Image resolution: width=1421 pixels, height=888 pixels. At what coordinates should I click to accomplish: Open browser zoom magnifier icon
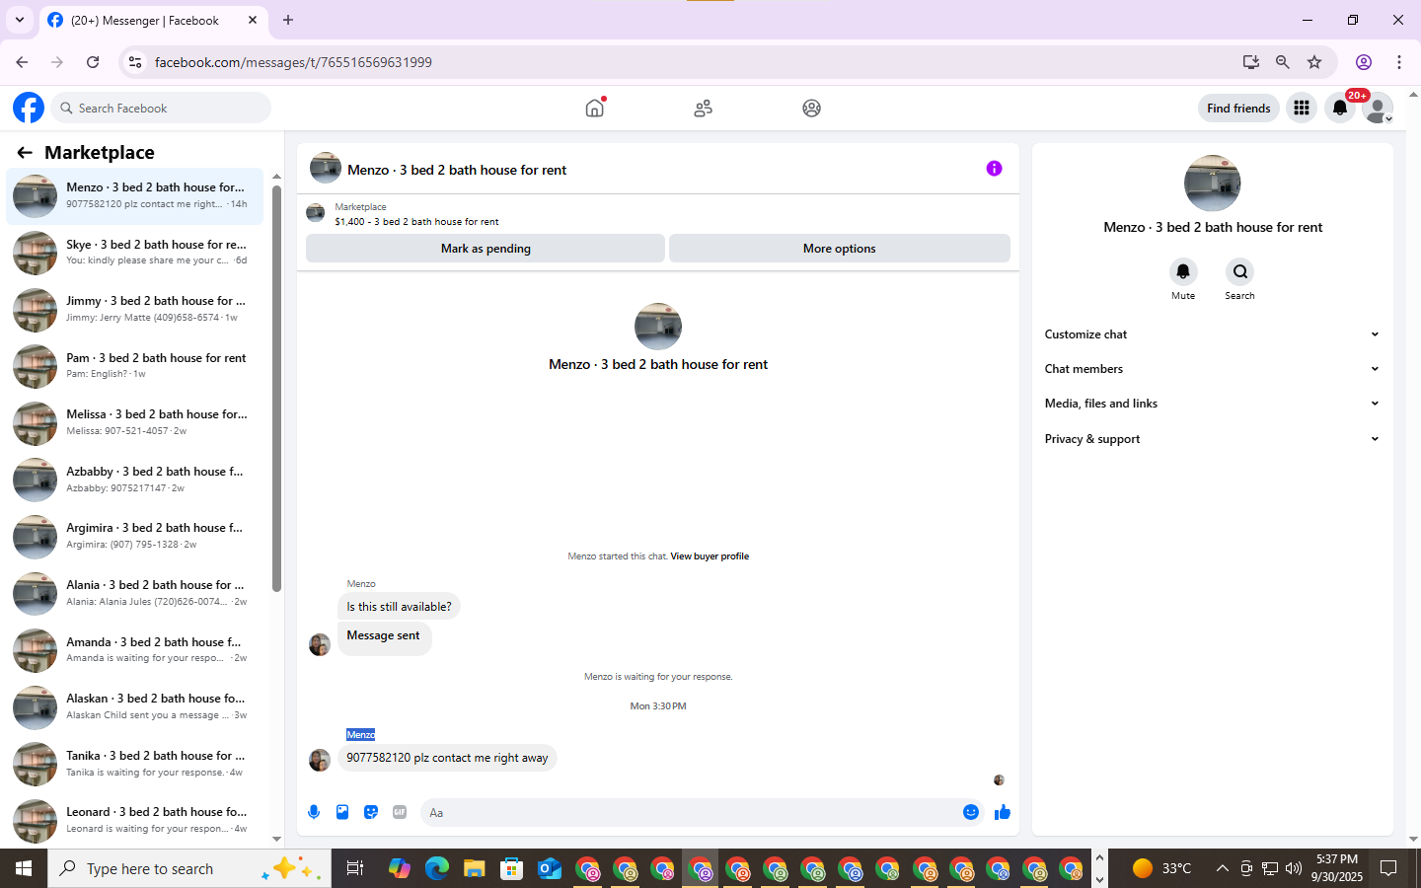click(x=1283, y=62)
